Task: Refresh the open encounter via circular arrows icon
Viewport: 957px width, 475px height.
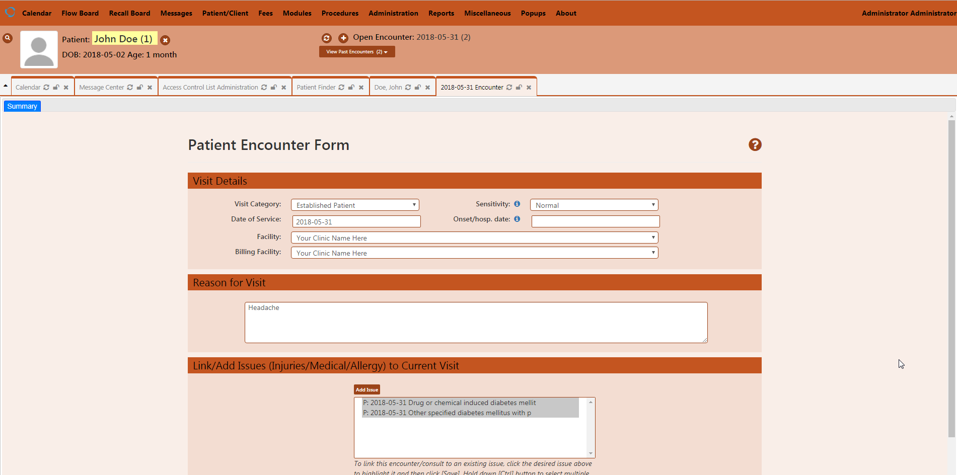Action: [x=327, y=38]
